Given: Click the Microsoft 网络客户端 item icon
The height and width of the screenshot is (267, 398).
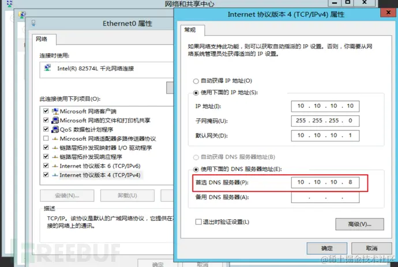Looking at the screenshot, I should (x=55, y=111).
